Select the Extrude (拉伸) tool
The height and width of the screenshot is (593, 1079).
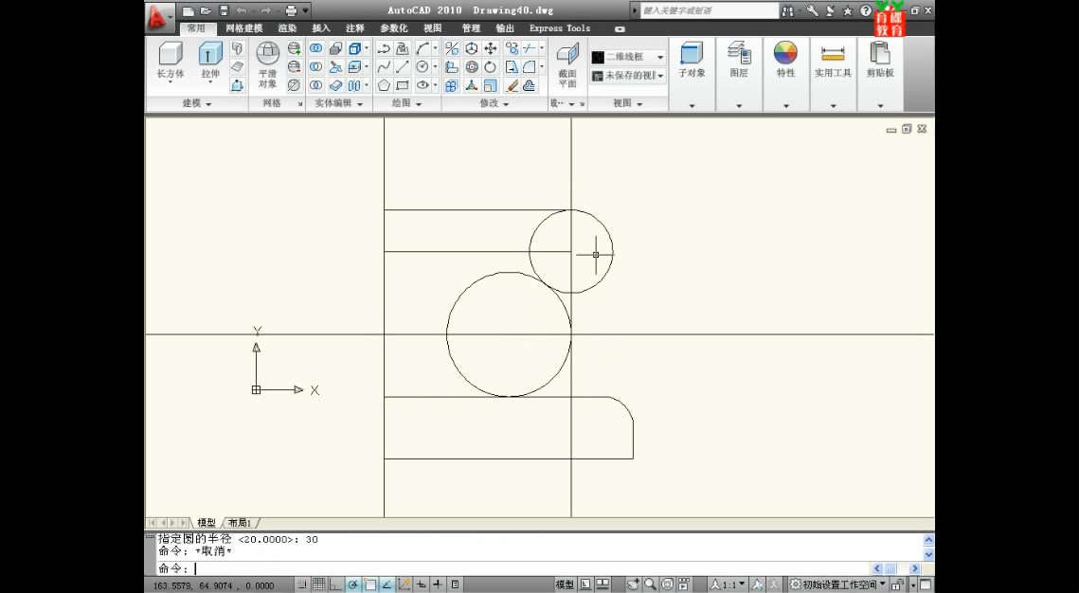tap(210, 61)
